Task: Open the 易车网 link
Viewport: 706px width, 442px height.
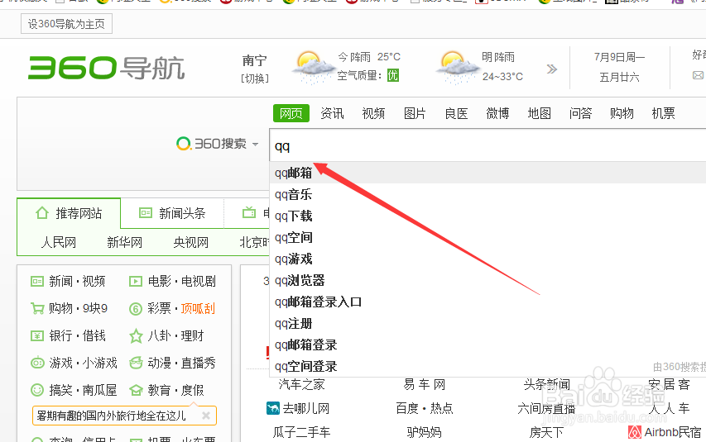Action: click(424, 384)
